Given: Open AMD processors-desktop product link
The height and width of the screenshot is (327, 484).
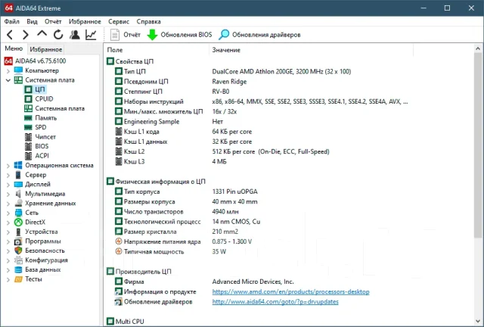Looking at the screenshot, I should coord(290,291).
